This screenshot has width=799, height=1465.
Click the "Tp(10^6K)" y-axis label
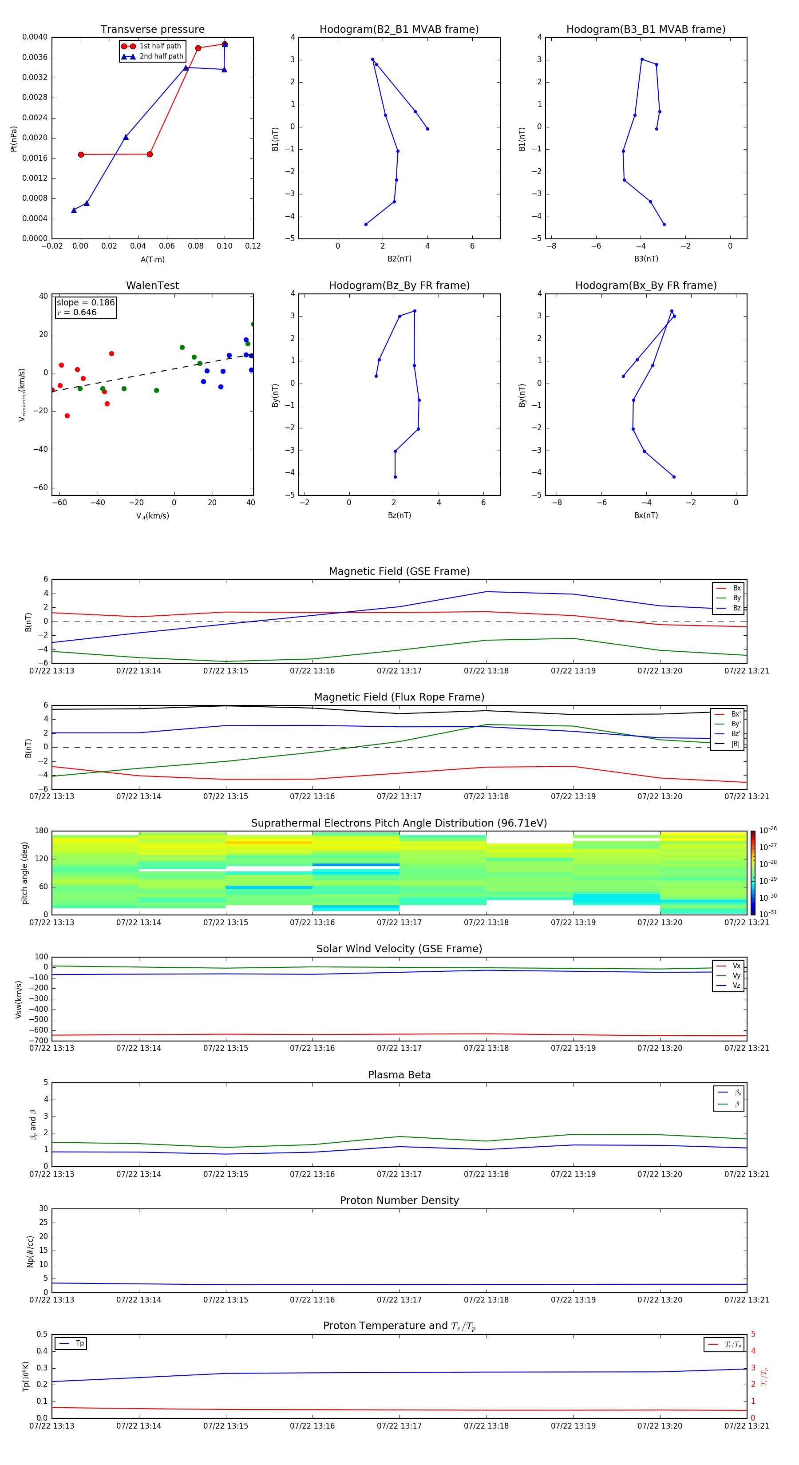26,1376
